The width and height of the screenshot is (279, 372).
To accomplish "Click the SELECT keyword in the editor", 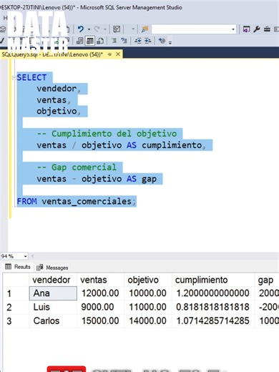I will tap(31, 77).
